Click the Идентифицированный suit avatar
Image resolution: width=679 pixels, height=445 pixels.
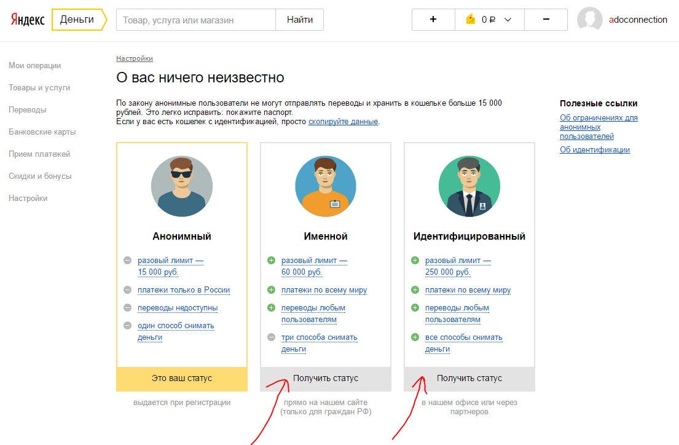tap(469, 186)
